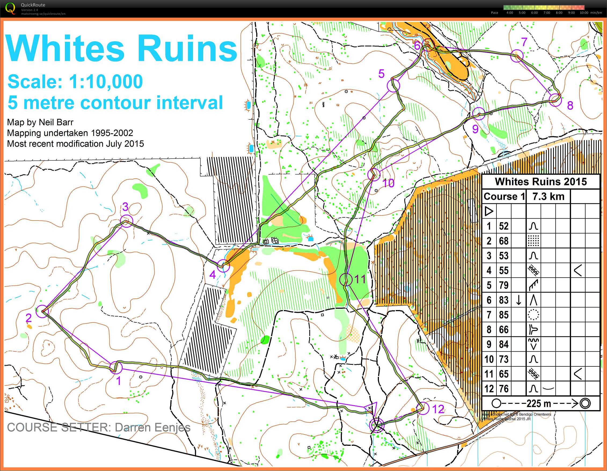Click the down arrow symbol in row 6
This screenshot has width=607, height=471.
[x=518, y=300]
